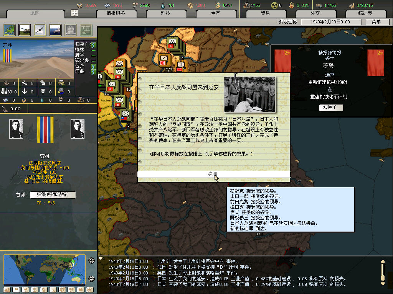Select 归绥 in adjacent province list
The height and width of the screenshot is (294, 393).
(81, 44)
